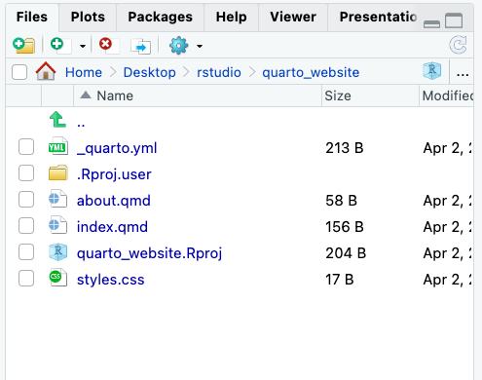Select the styles.css checkbox

click(x=26, y=279)
